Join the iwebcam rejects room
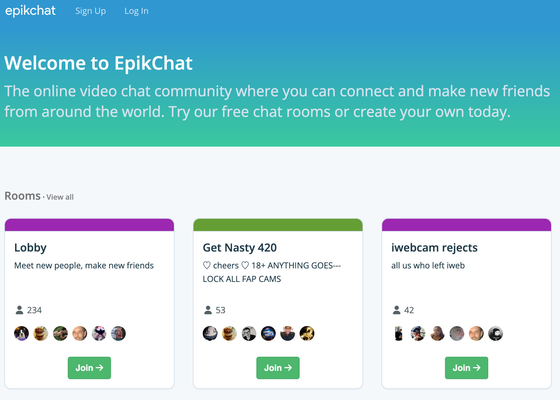Screen dimensions: 560x400 466,368
